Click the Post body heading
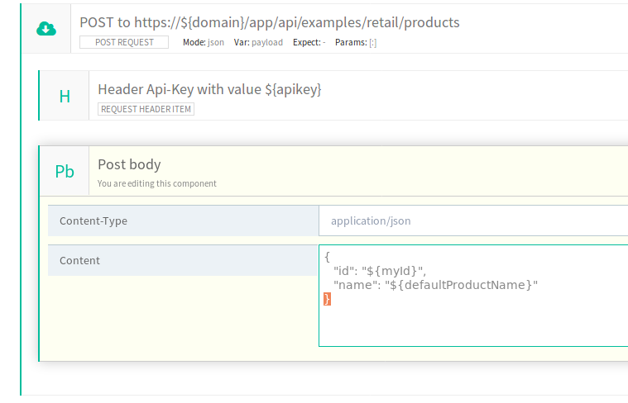The image size is (628, 403). point(129,164)
